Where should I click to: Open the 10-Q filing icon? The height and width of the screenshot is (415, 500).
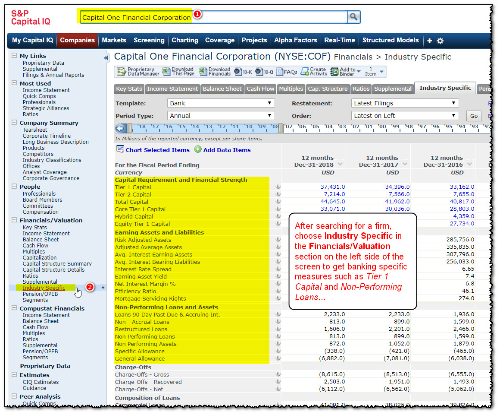click(x=259, y=72)
